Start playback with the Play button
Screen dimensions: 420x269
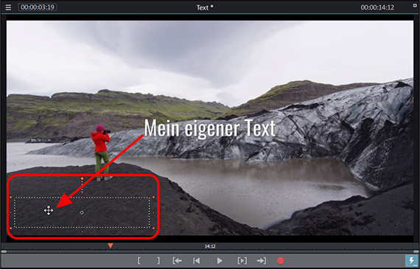point(220,260)
